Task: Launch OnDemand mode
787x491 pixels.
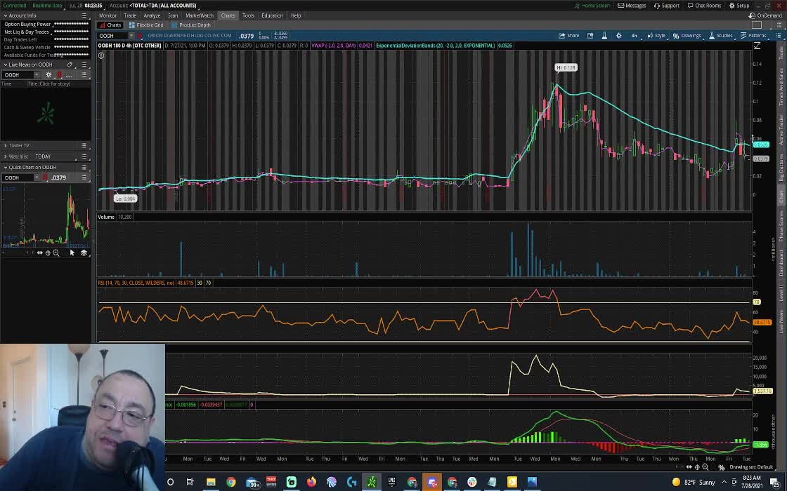Action: (x=765, y=15)
